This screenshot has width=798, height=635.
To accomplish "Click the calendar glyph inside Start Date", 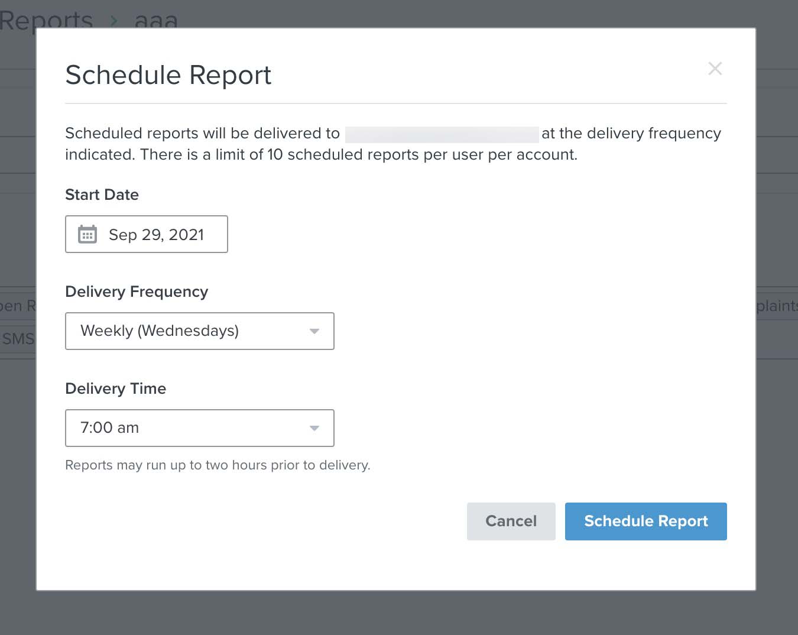I will coord(87,234).
